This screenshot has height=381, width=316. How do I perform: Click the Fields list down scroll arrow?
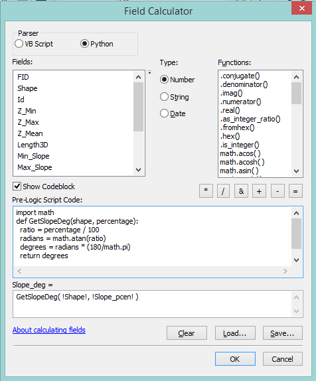click(138, 170)
